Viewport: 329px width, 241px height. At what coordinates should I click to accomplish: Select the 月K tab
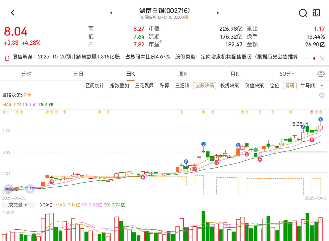coord(235,74)
